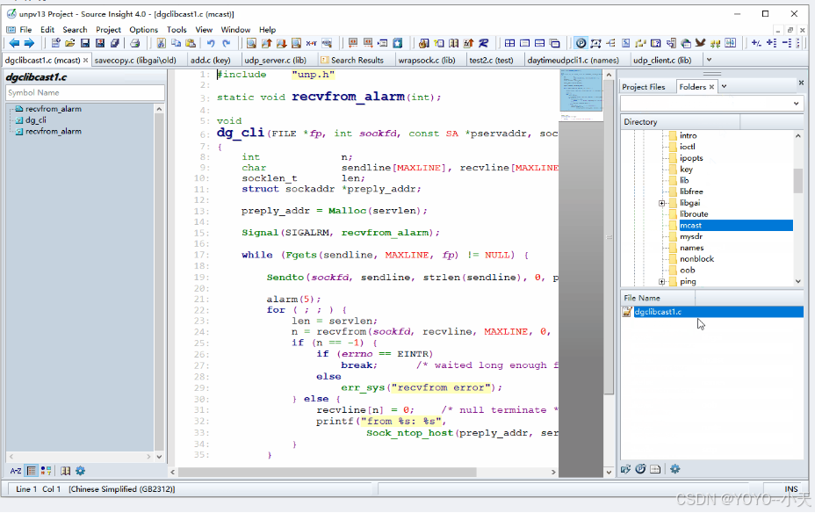Click the dark bird icon in toolbar
815x513 pixels.
(x=700, y=43)
